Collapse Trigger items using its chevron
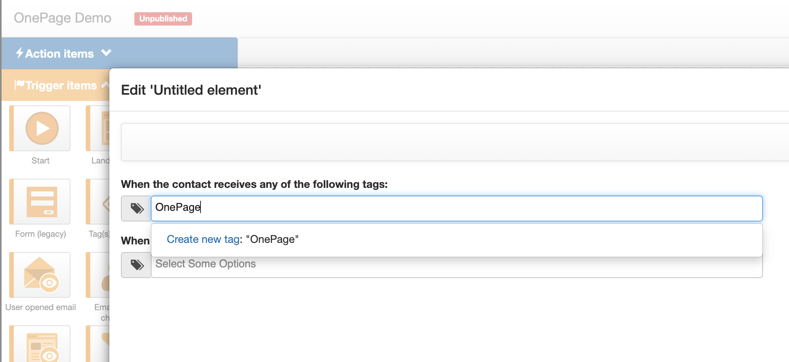Screen dimensions: 789x362 click(x=105, y=85)
